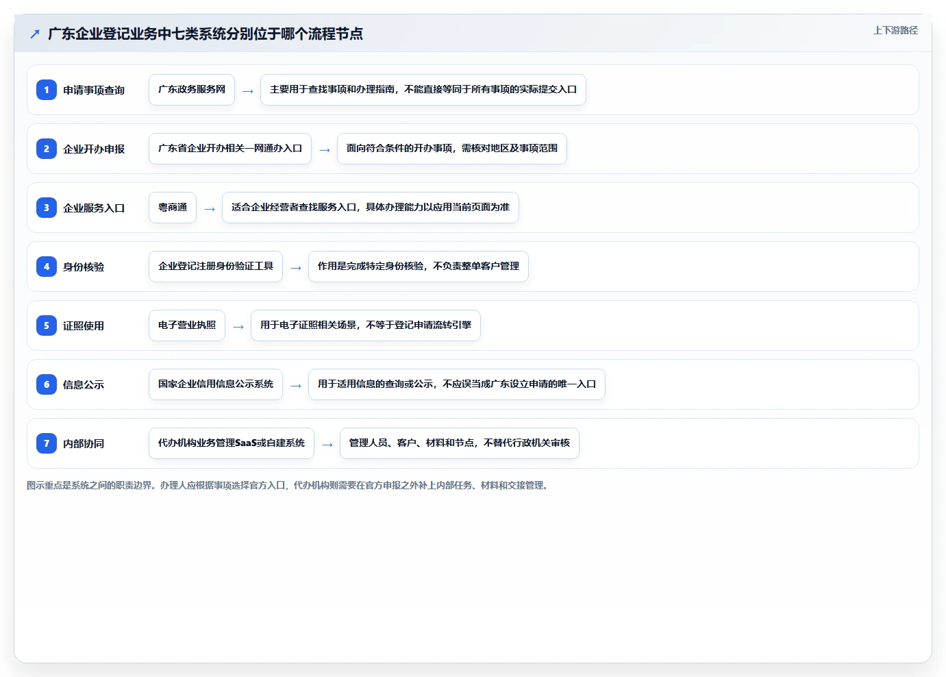This screenshot has height=677, width=946.
Task: Click the 企业开办申报 step label
Action: coord(94,149)
